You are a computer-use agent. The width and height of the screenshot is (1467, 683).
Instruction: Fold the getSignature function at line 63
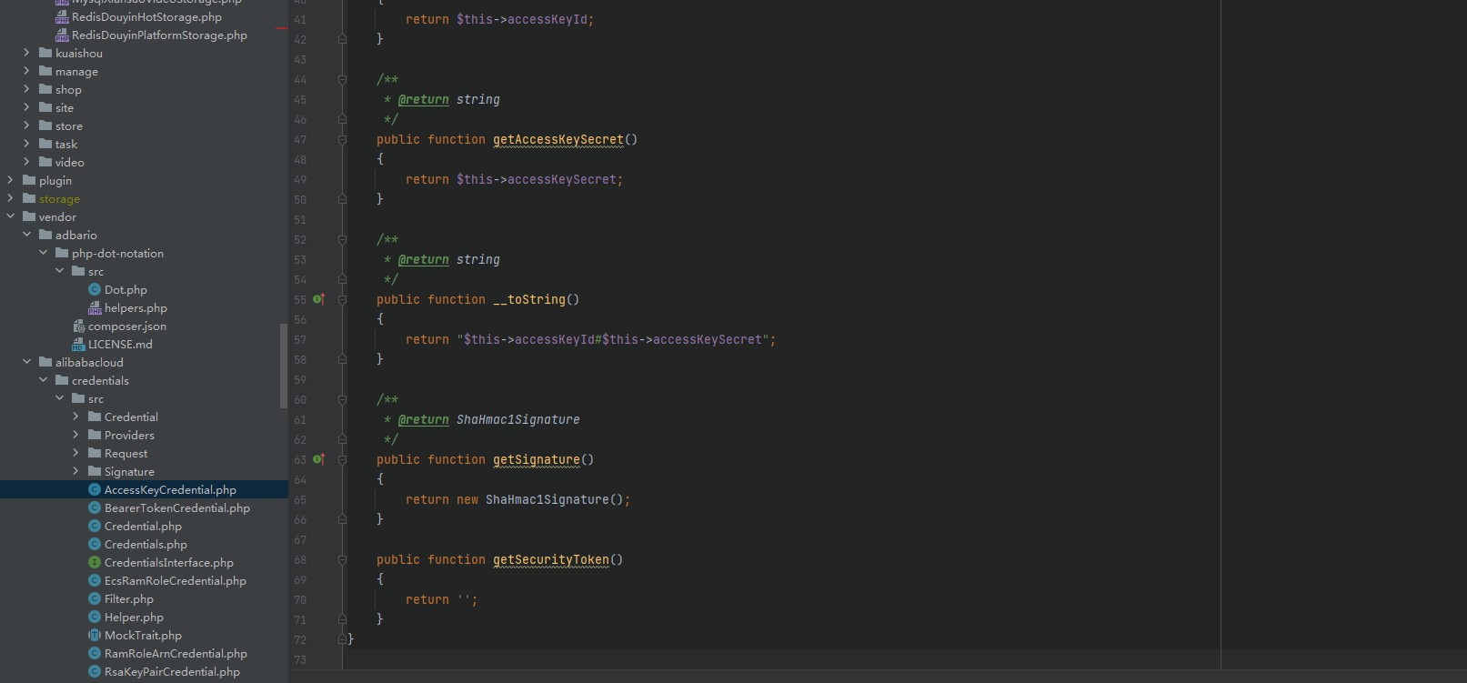342,459
